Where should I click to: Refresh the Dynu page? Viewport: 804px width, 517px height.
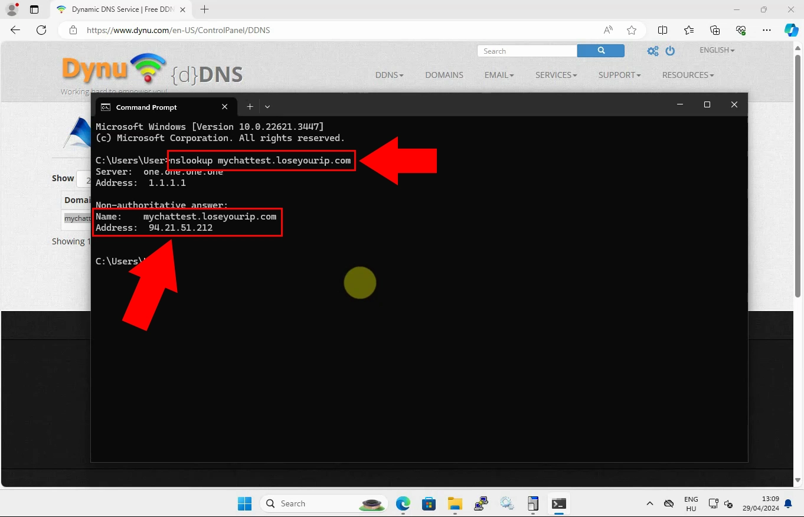click(41, 30)
